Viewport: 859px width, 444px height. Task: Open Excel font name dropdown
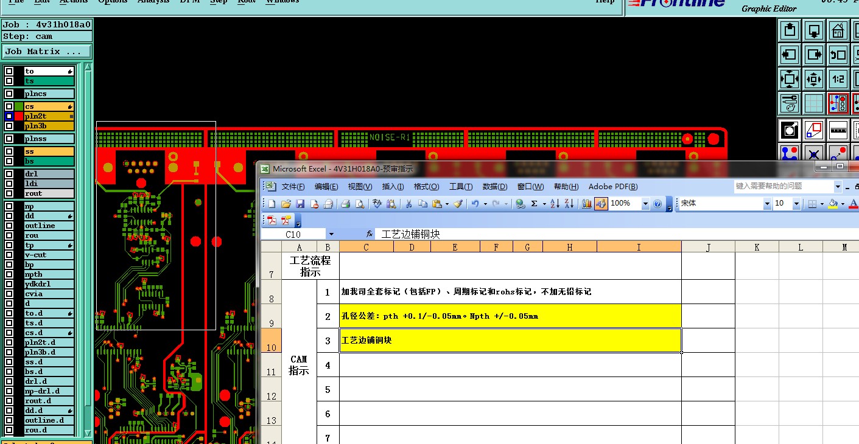pos(767,204)
